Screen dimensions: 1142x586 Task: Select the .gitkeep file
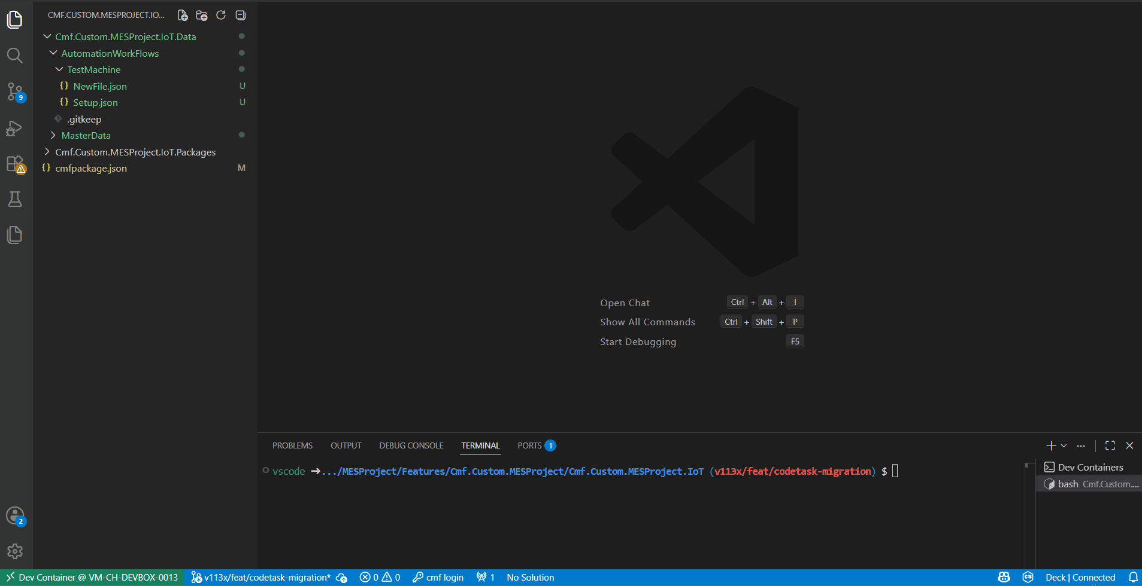[145, 119]
